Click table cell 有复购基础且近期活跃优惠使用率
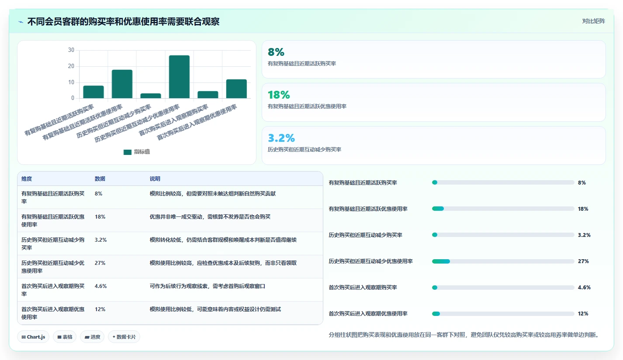623x360 pixels. [x=53, y=220]
